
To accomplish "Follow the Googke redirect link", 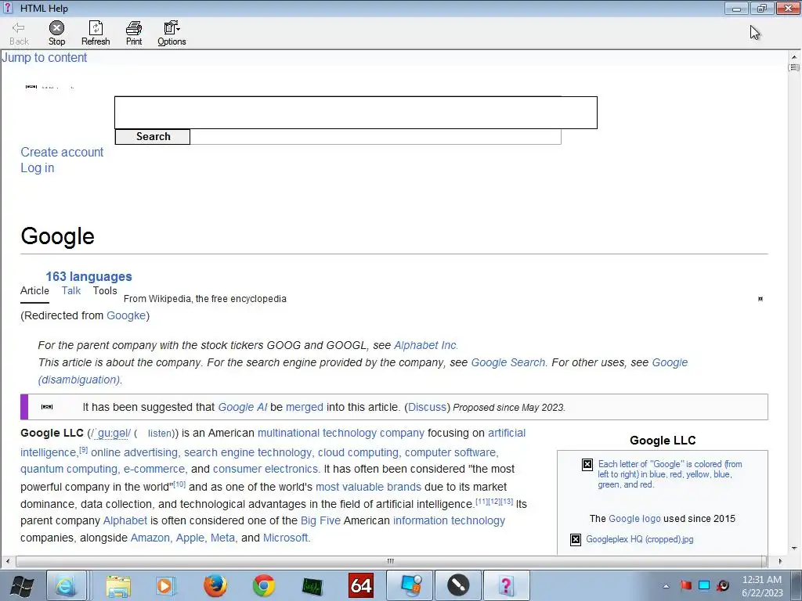I will tap(126, 316).
